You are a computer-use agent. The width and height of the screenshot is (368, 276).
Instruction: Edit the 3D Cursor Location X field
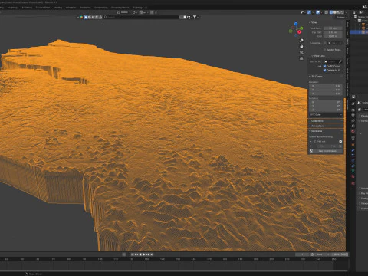(x=326, y=86)
